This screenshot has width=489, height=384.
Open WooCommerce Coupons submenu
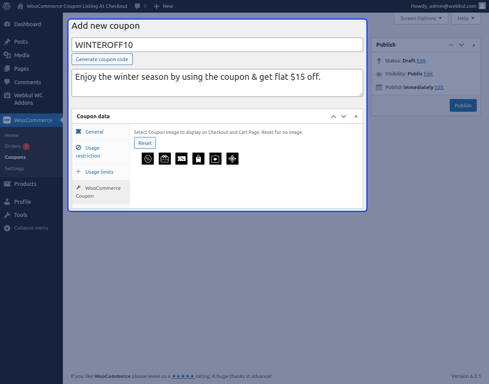click(x=15, y=157)
